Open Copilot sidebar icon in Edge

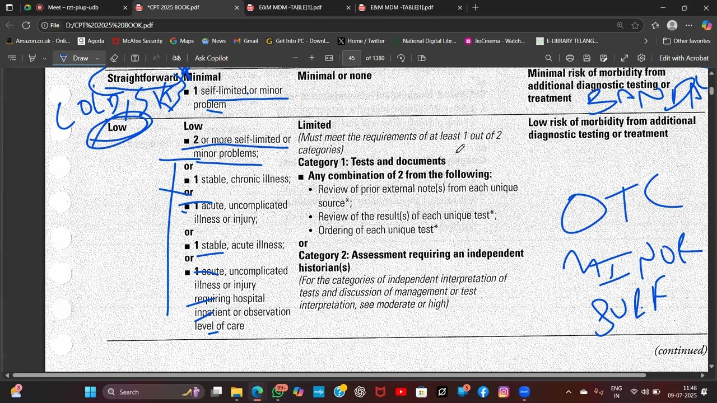pyautogui.click(x=706, y=25)
